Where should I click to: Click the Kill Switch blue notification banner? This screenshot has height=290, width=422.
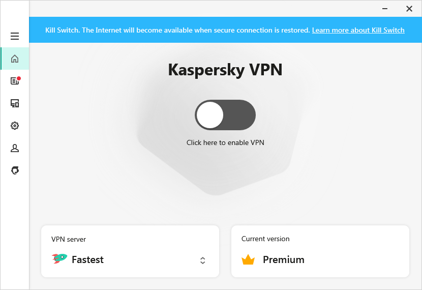[225, 30]
